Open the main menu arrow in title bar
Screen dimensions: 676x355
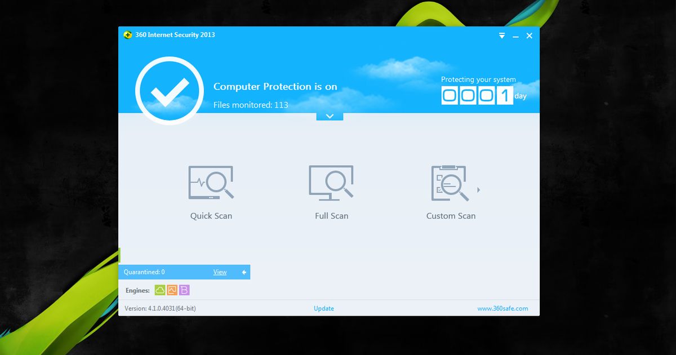[501, 35]
